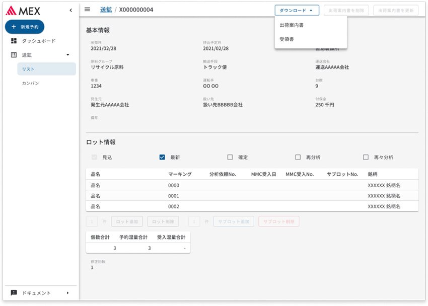Screen dimensions: 428x306
Task: Collapse the sidebar with the chevron arrow
Action: click(71, 11)
